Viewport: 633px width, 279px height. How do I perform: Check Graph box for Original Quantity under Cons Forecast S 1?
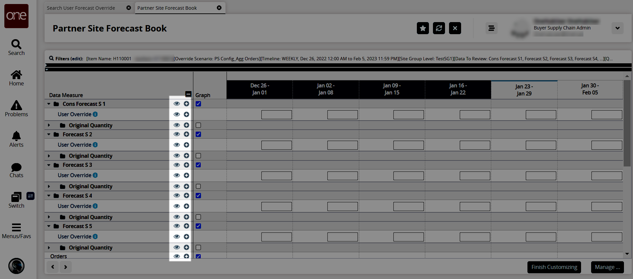coord(198,125)
